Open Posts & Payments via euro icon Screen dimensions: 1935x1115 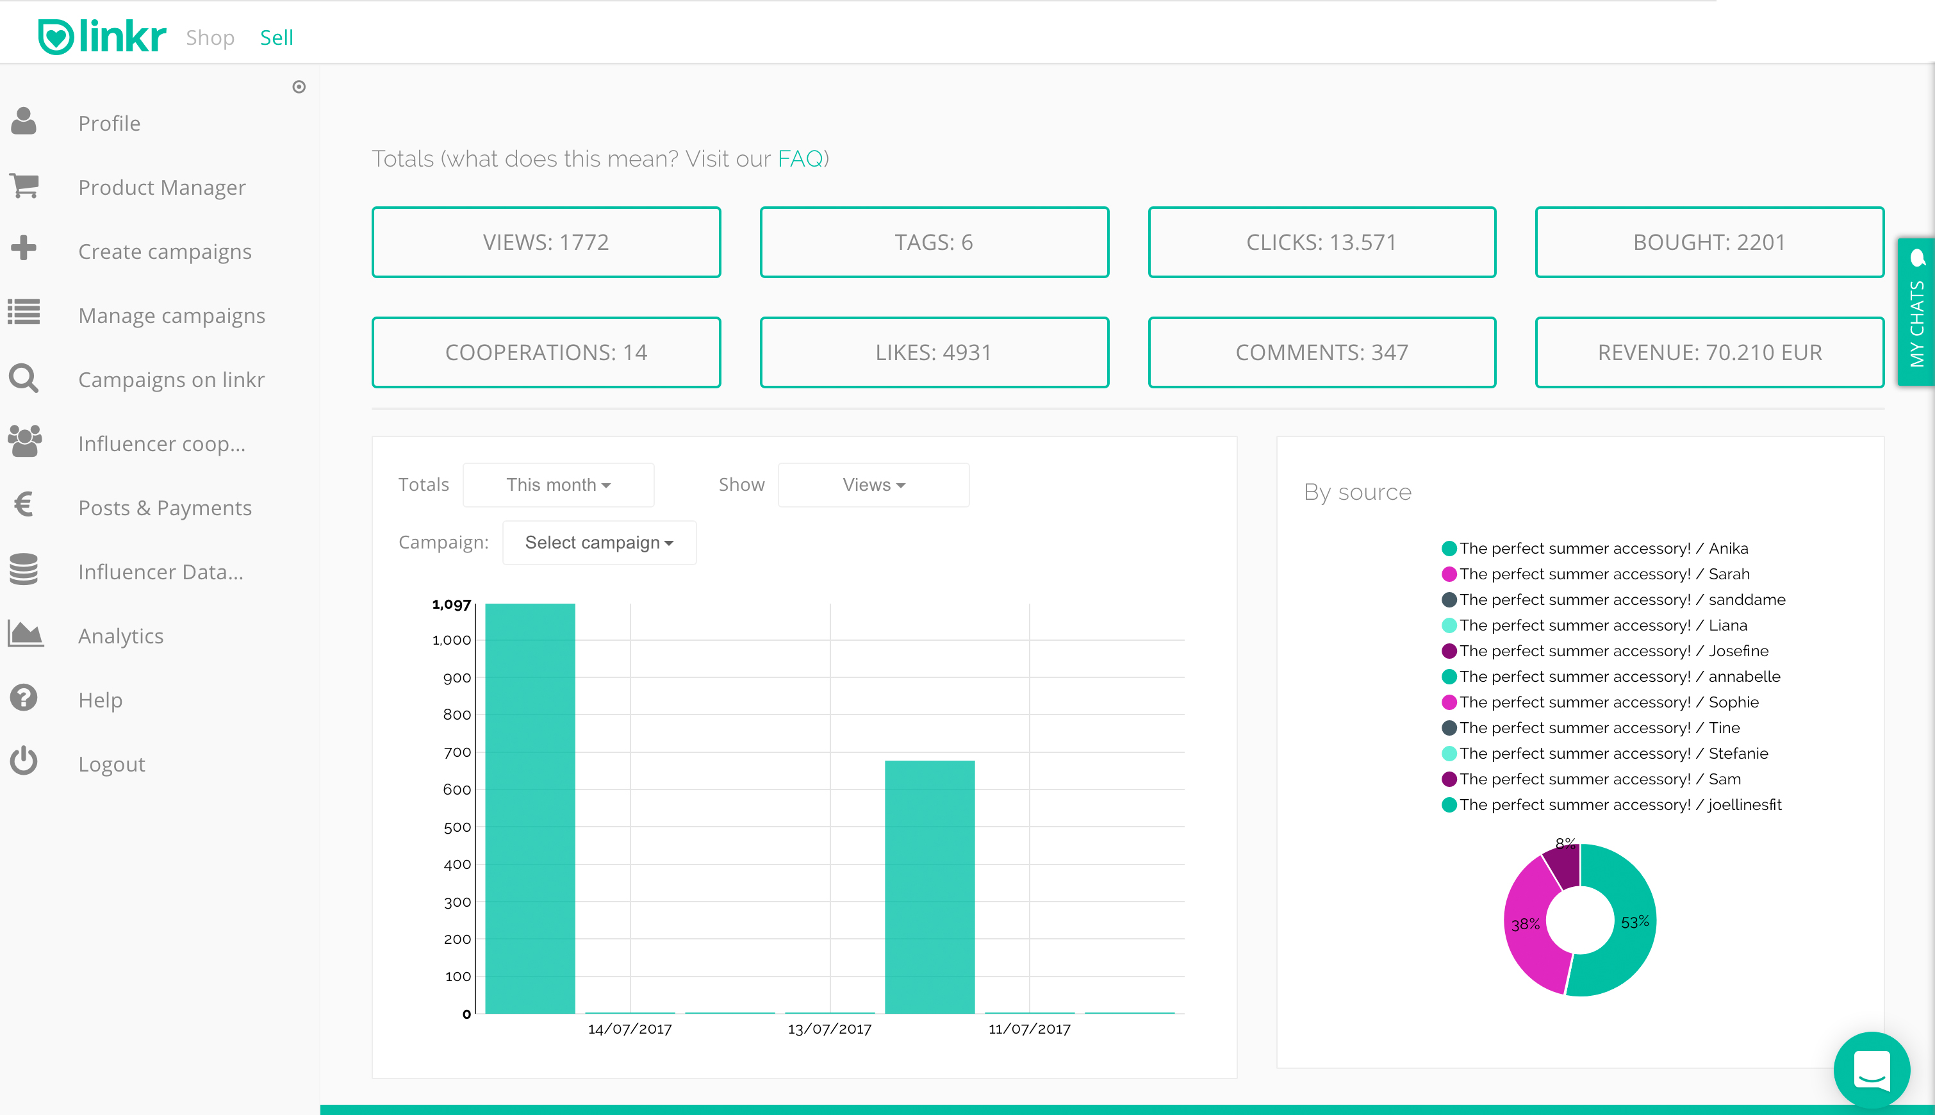tap(24, 506)
